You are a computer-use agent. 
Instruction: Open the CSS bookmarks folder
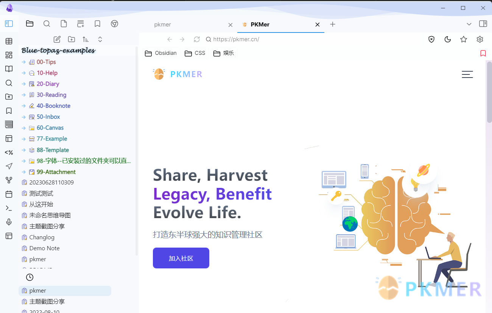(195, 53)
